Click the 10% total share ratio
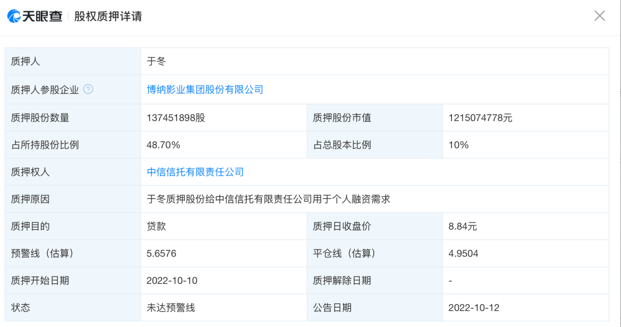Image resolution: width=621 pixels, height=327 pixels. (x=459, y=145)
